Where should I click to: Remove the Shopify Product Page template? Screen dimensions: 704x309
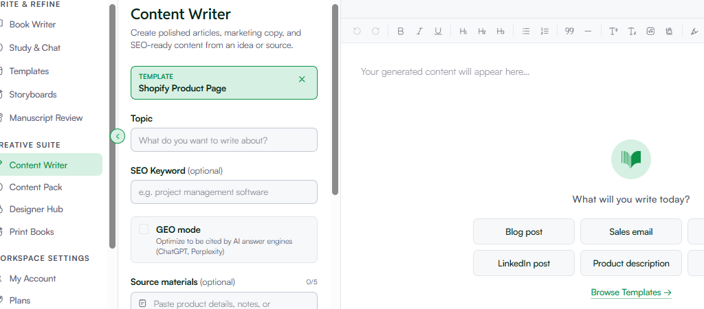coord(302,80)
